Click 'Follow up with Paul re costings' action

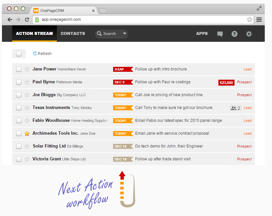click(163, 82)
